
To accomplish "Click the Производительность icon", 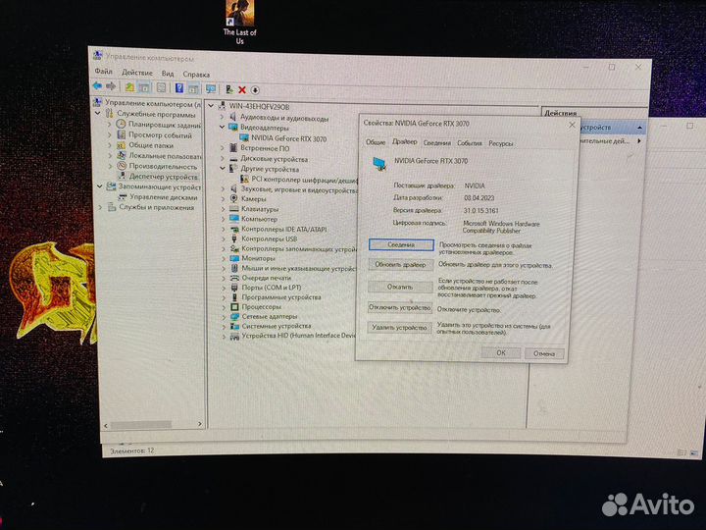I will pos(122,166).
